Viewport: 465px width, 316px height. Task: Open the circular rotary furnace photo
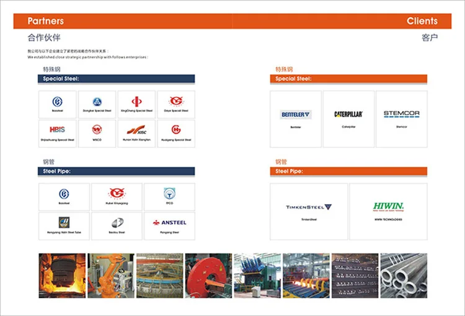click(x=160, y=276)
